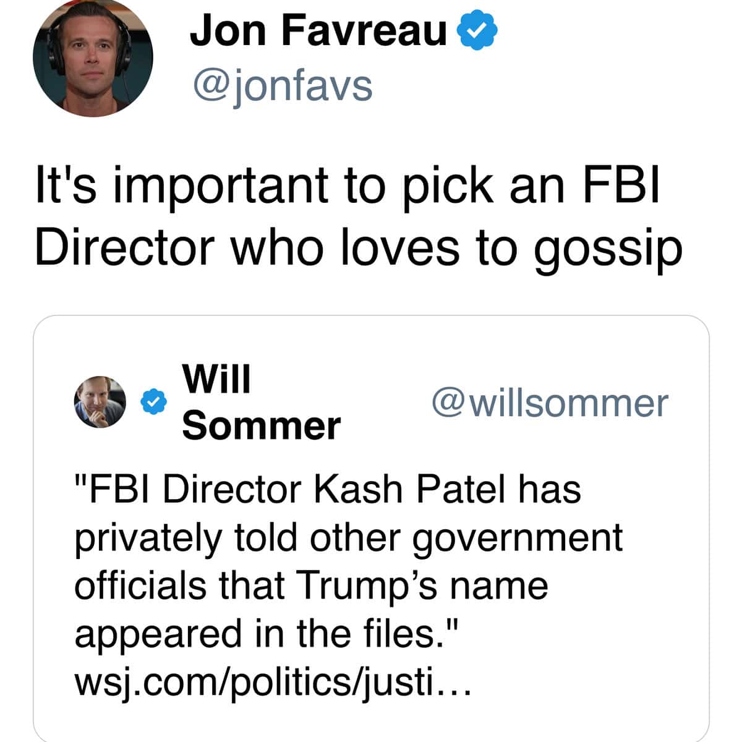Screen dimensions: 742x742
Task: Click the "privately told other government" line
Action: tap(349, 539)
